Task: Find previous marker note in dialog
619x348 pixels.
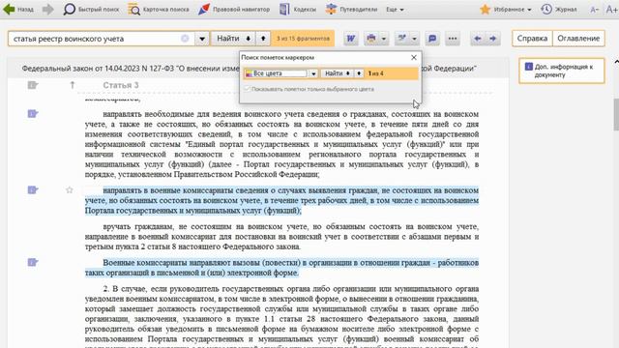Action: [359, 73]
